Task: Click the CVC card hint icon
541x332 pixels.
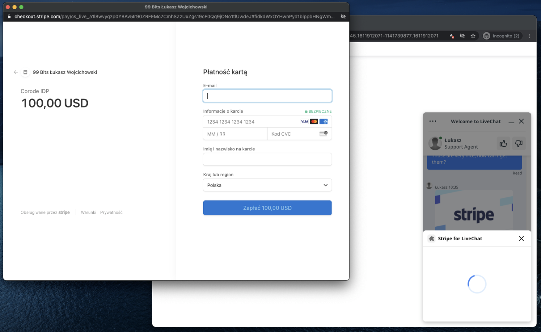Action: coord(323,134)
